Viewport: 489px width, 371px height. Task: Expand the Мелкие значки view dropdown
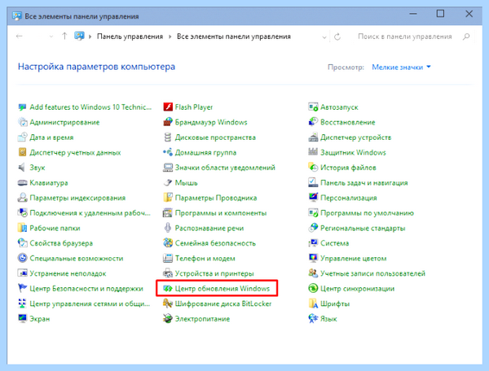pyautogui.click(x=401, y=67)
